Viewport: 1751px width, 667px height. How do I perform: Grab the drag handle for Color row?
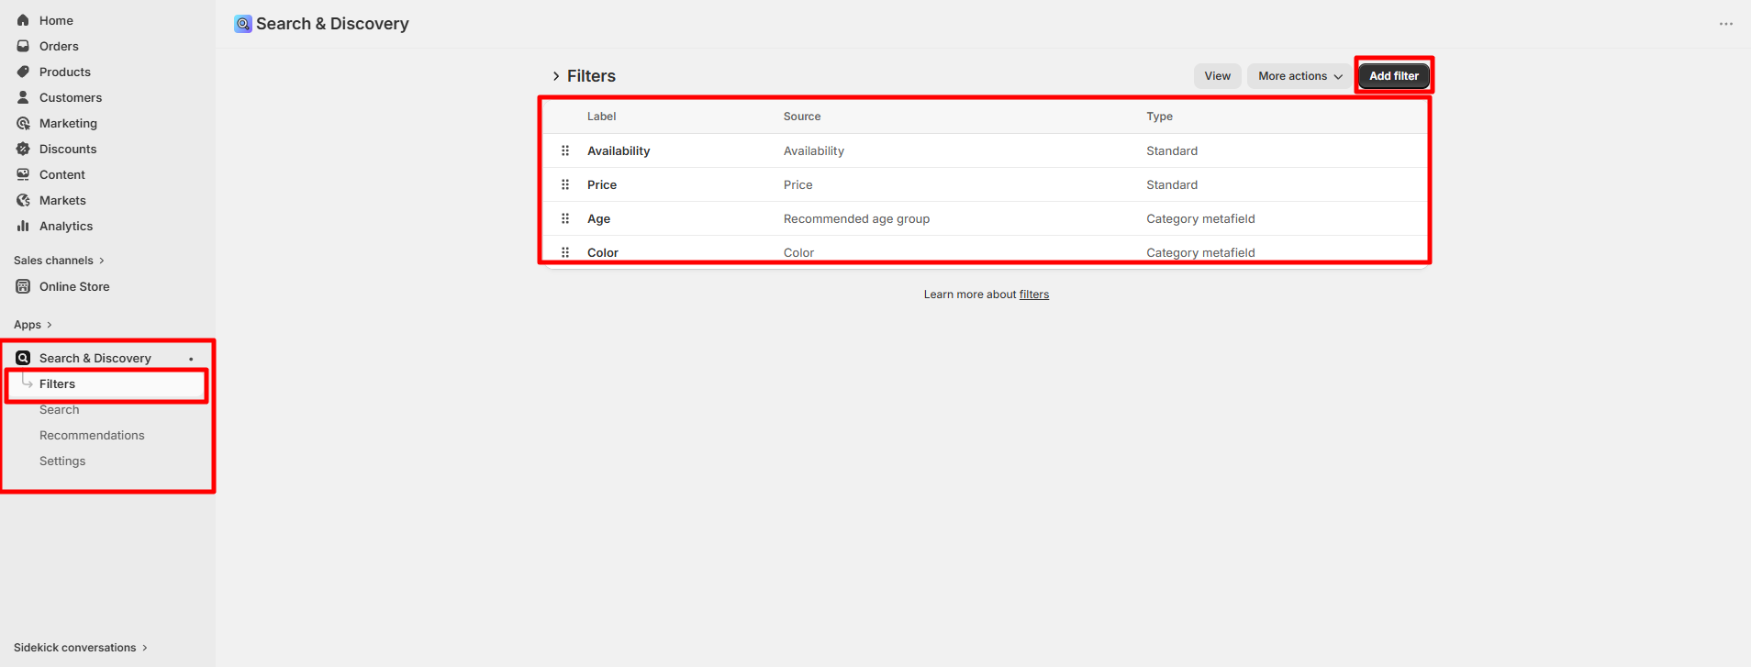tap(565, 252)
